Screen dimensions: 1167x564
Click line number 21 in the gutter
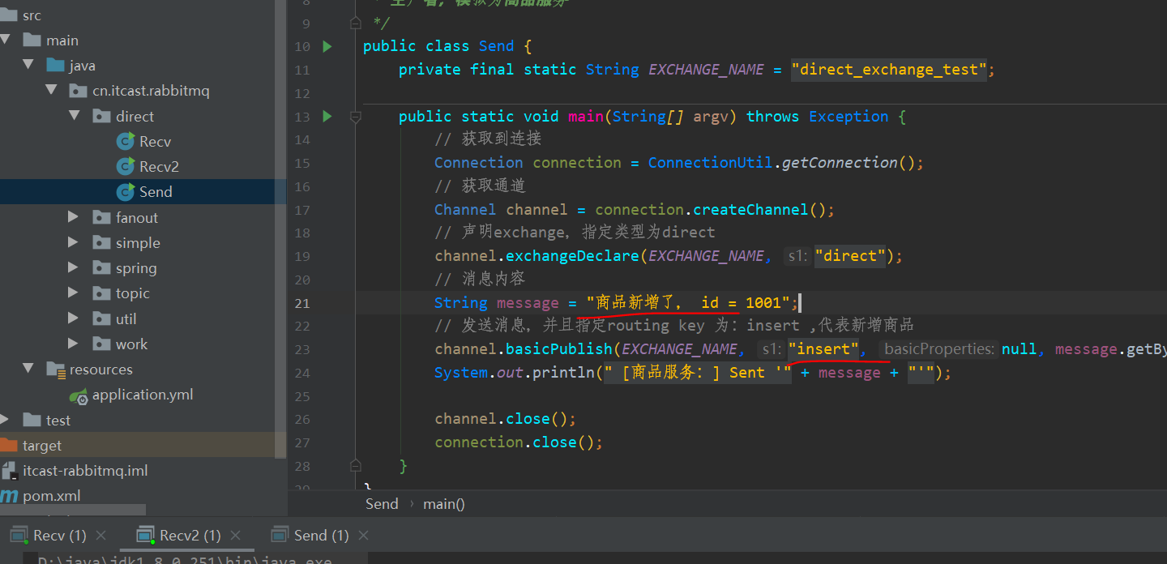(x=302, y=303)
